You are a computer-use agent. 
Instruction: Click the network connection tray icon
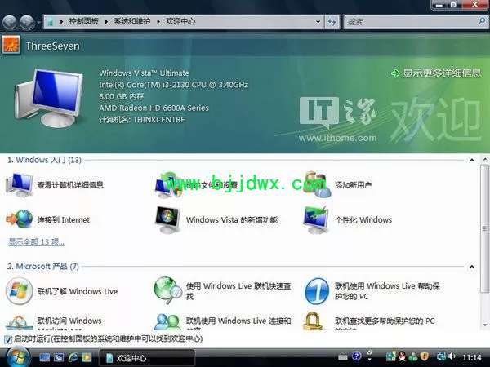pos(442,356)
